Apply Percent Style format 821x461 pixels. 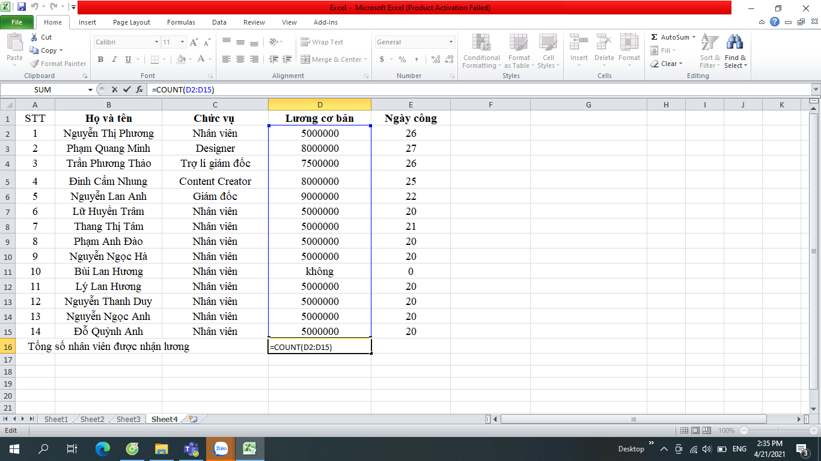[402, 59]
